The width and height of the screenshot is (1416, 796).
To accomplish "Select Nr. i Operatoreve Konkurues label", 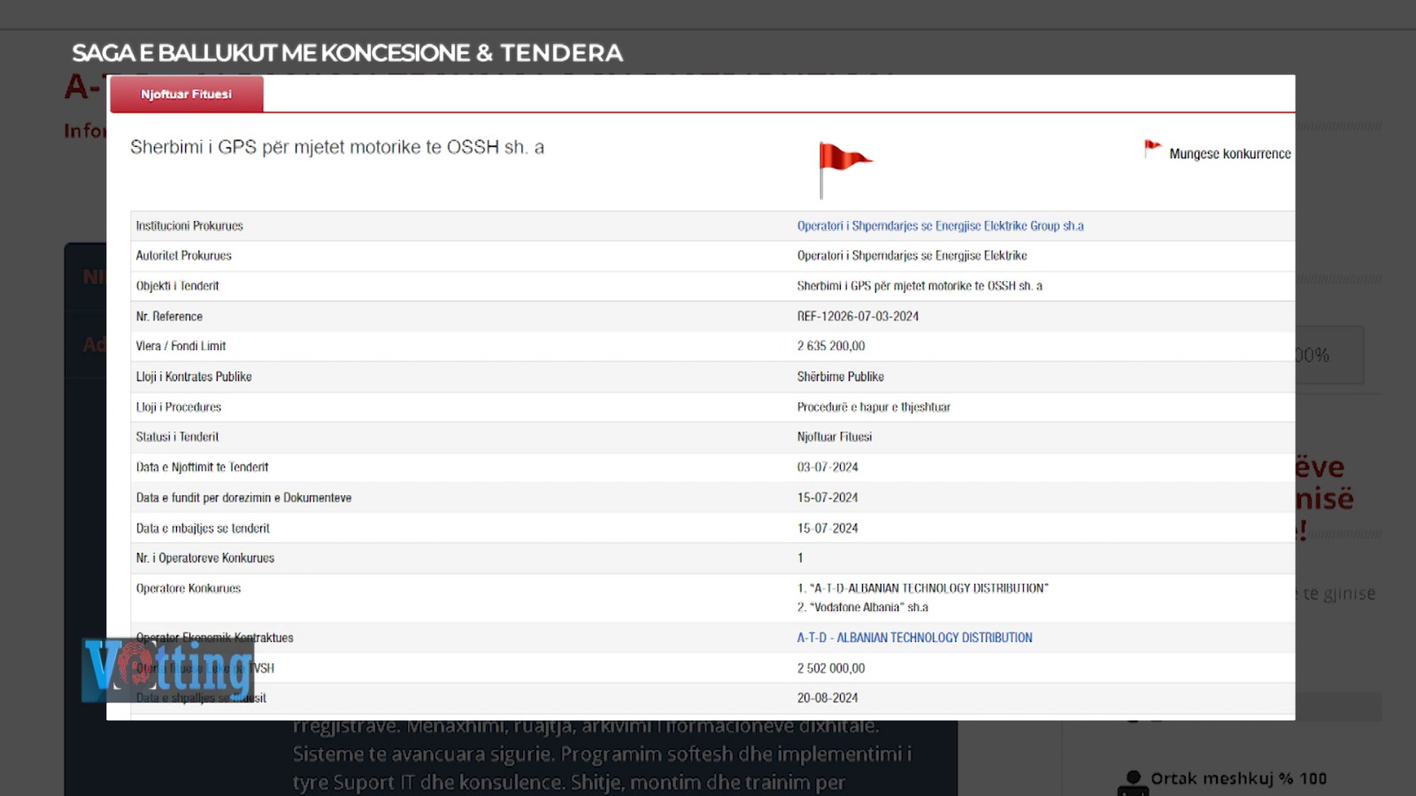I will point(204,558).
